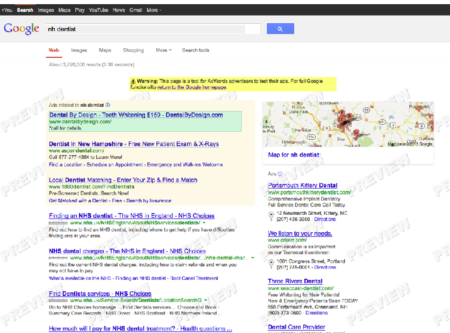Expand the More dropdown under the search box
The width and height of the screenshot is (450, 333).
164,50
